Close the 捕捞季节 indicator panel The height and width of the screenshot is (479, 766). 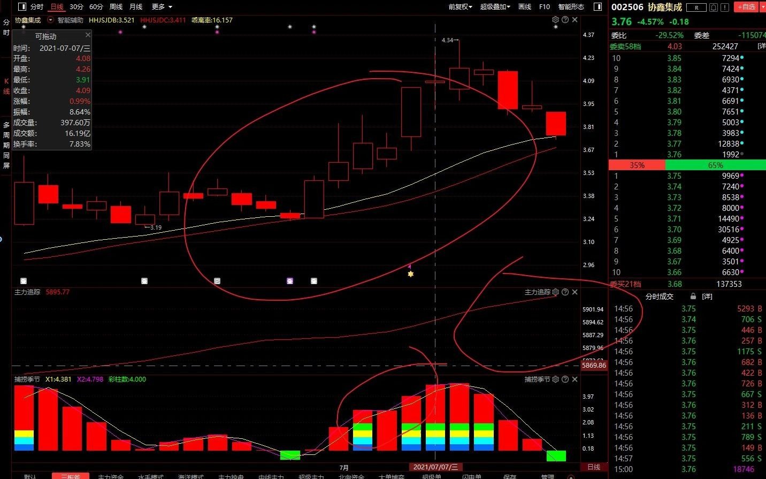pyautogui.click(x=575, y=379)
